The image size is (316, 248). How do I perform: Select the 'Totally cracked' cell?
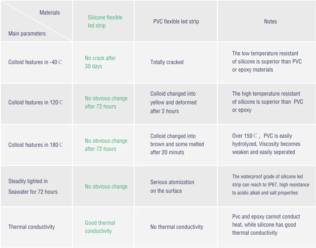(x=167, y=62)
